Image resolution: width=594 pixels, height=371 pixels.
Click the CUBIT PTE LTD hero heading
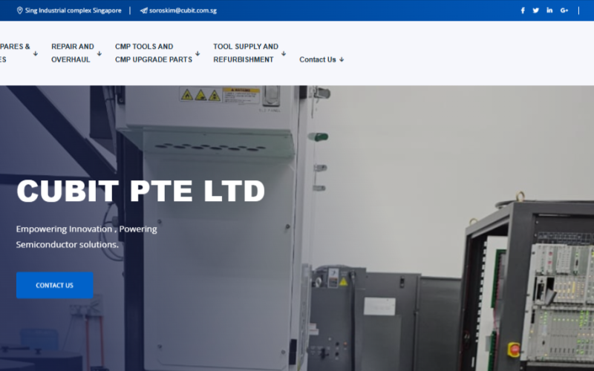(x=140, y=191)
